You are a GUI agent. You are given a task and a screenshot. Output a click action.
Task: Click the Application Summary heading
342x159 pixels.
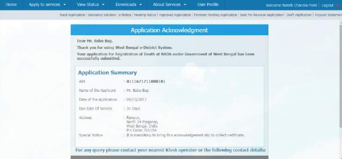click(x=107, y=73)
